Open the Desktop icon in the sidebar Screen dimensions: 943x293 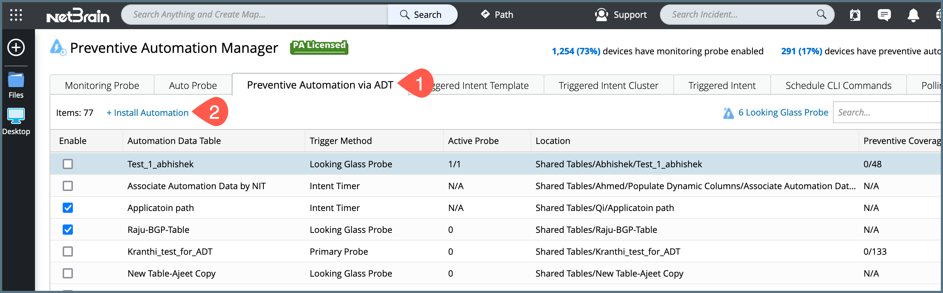16,116
